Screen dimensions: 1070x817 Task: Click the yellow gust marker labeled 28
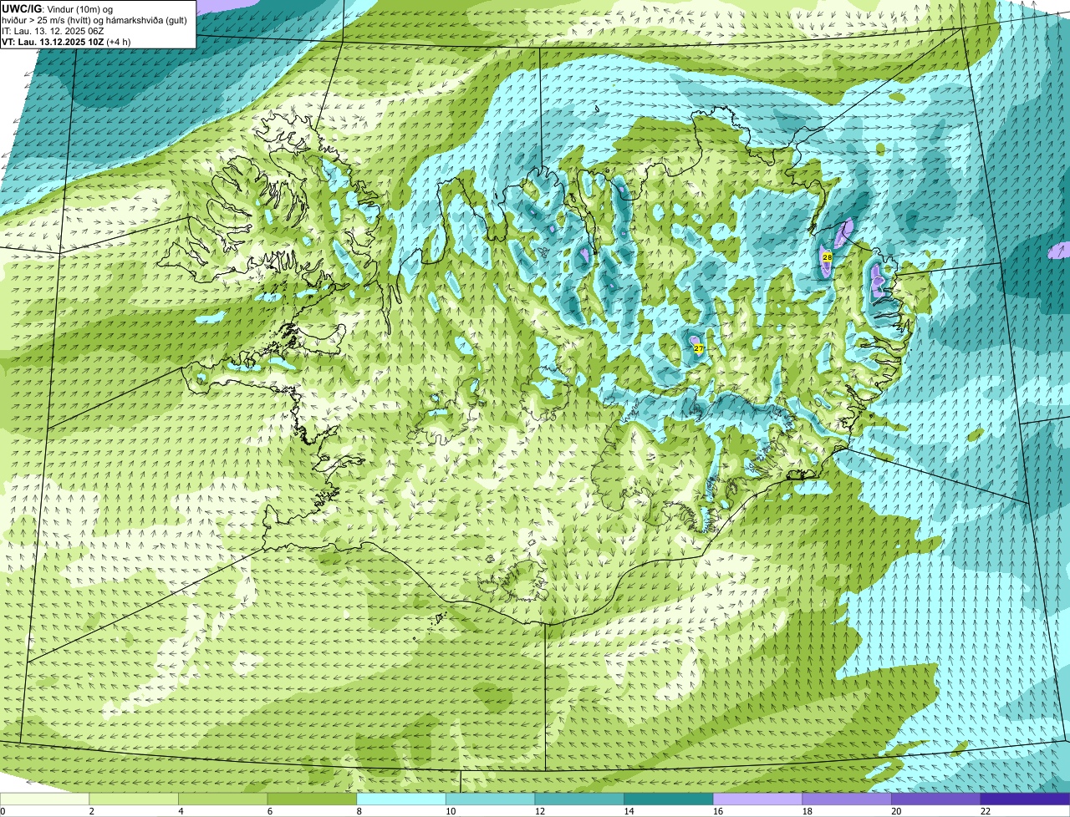pos(827,257)
